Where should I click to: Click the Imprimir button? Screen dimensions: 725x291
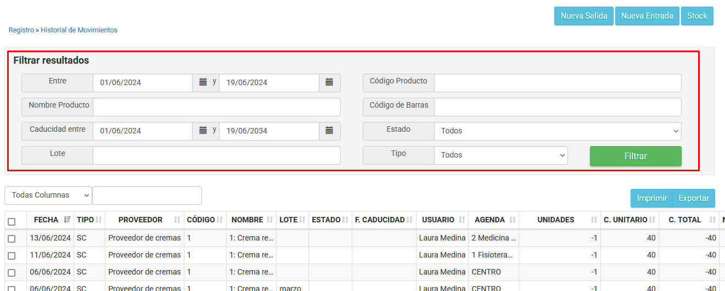[651, 198]
